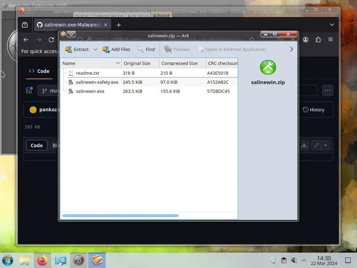Image resolution: width=357 pixels, height=268 pixels.
Task: Open the Extract dropdown arrow
Action: (x=96, y=50)
